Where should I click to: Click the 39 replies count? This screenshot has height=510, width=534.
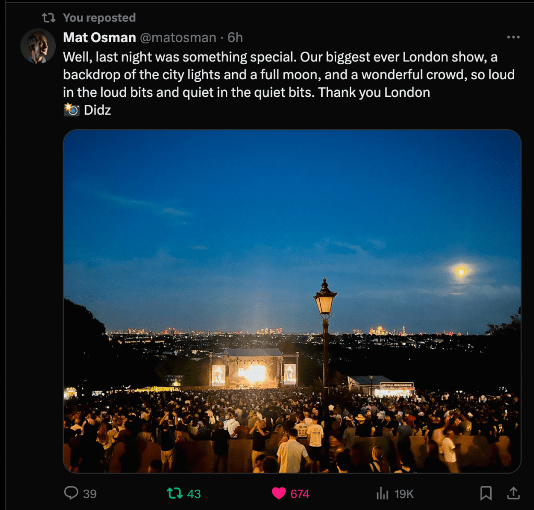[x=90, y=493]
